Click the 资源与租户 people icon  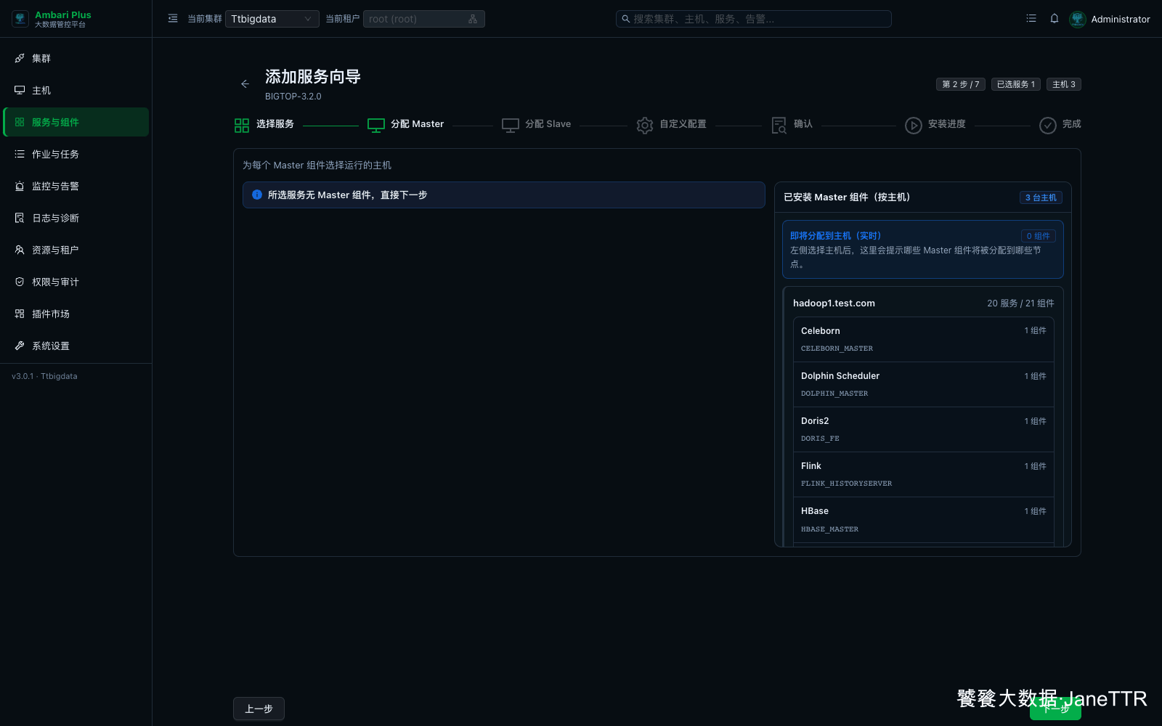[20, 250]
